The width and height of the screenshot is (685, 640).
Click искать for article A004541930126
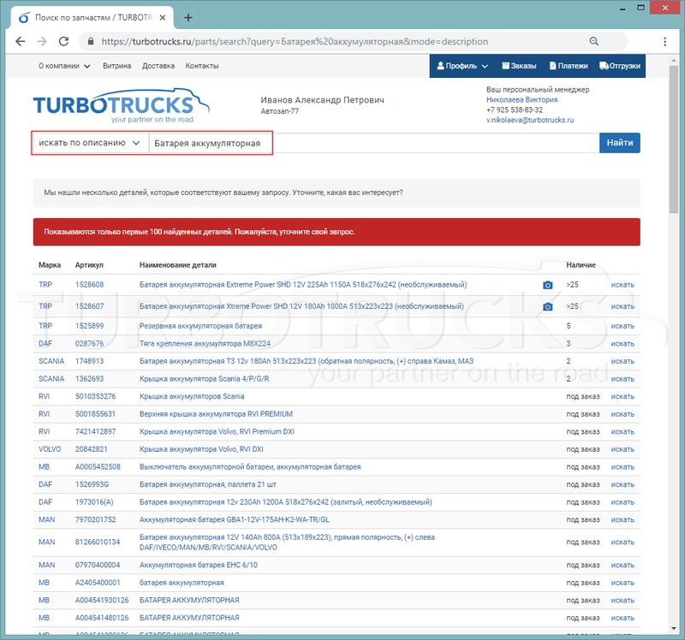[x=622, y=601]
